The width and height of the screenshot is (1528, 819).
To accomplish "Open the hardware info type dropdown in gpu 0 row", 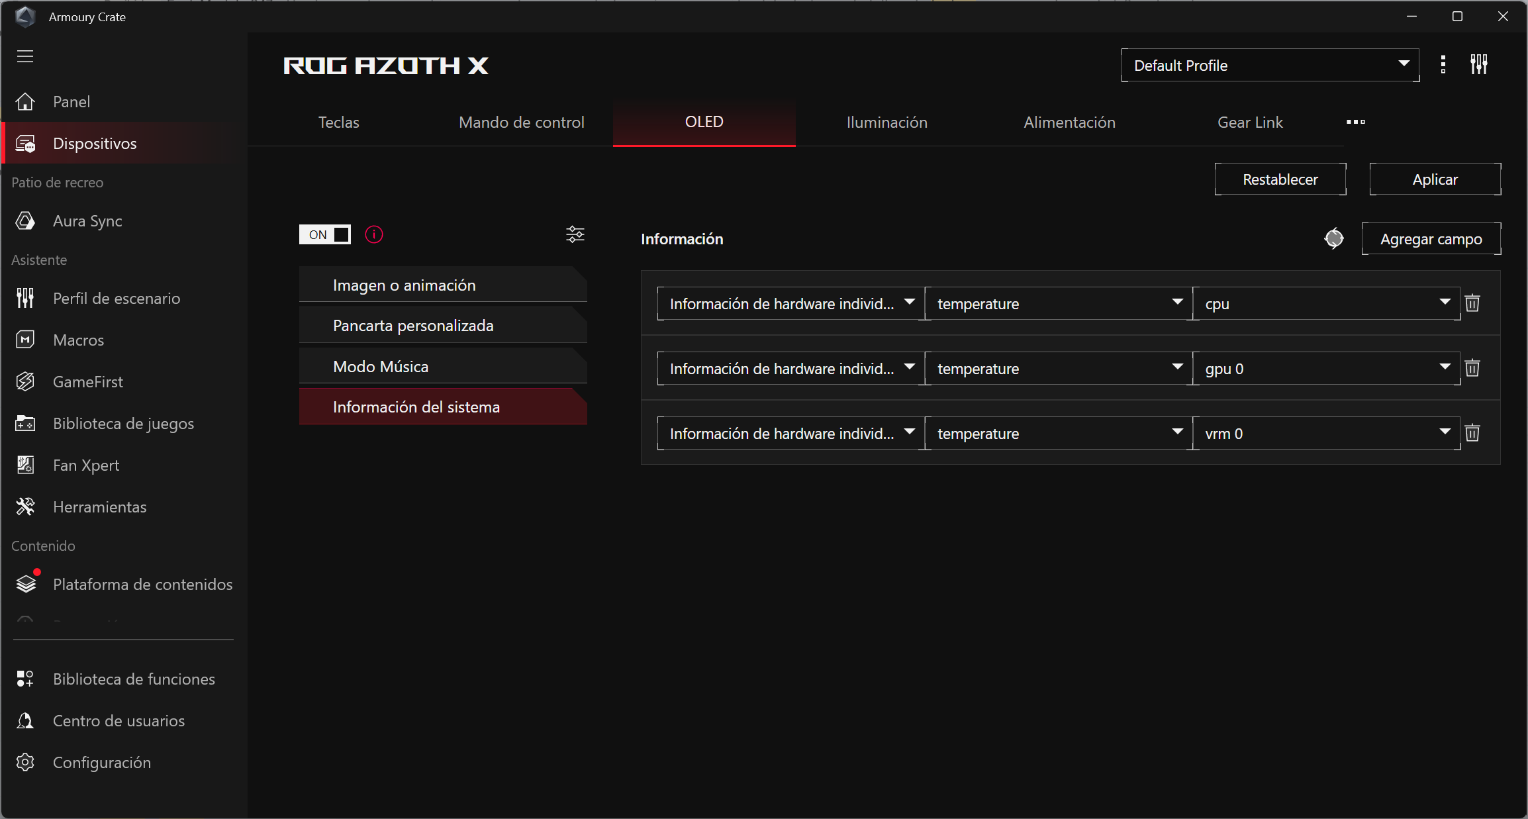I will (791, 368).
